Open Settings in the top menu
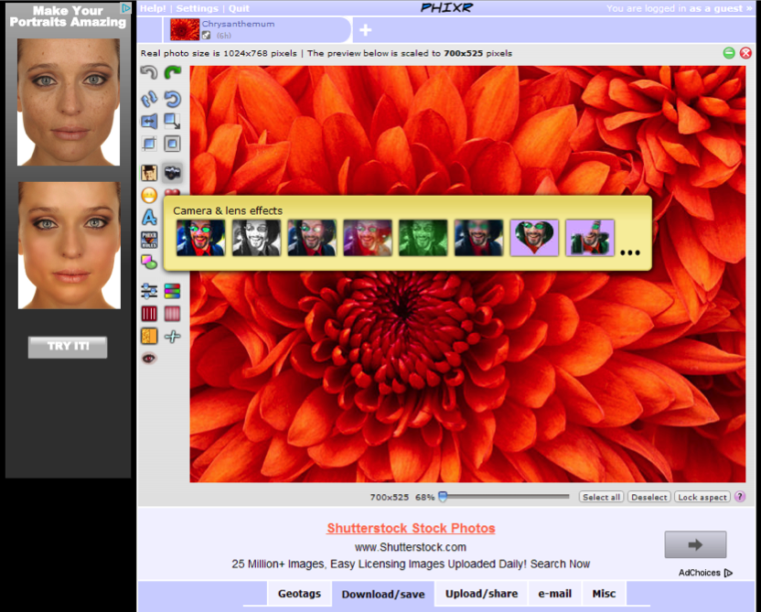Viewport: 761px width, 612px height. tap(197, 8)
